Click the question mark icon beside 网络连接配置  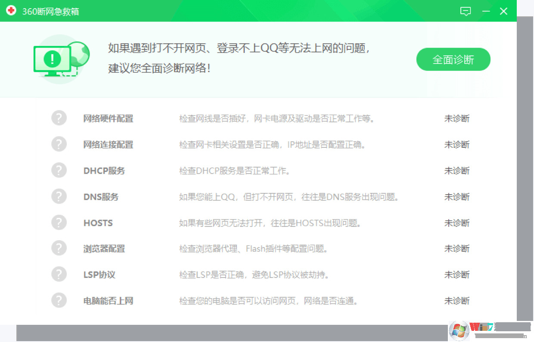[59, 144]
